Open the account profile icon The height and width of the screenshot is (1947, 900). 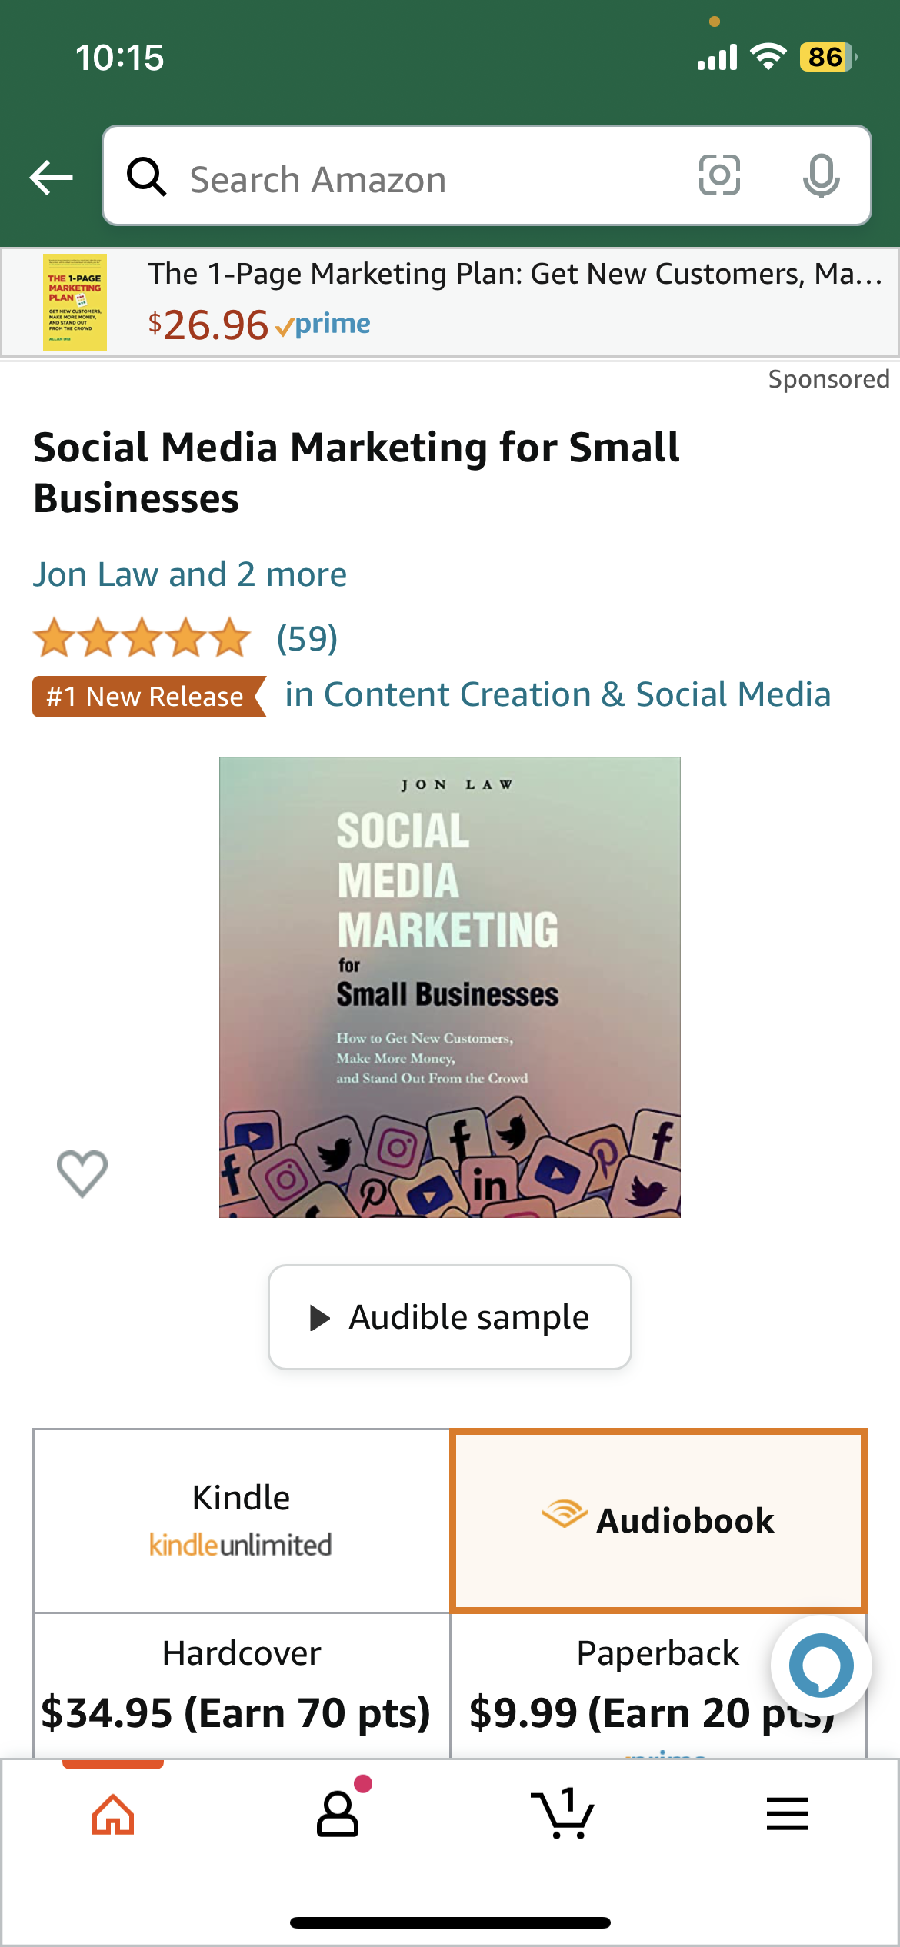click(x=338, y=1813)
